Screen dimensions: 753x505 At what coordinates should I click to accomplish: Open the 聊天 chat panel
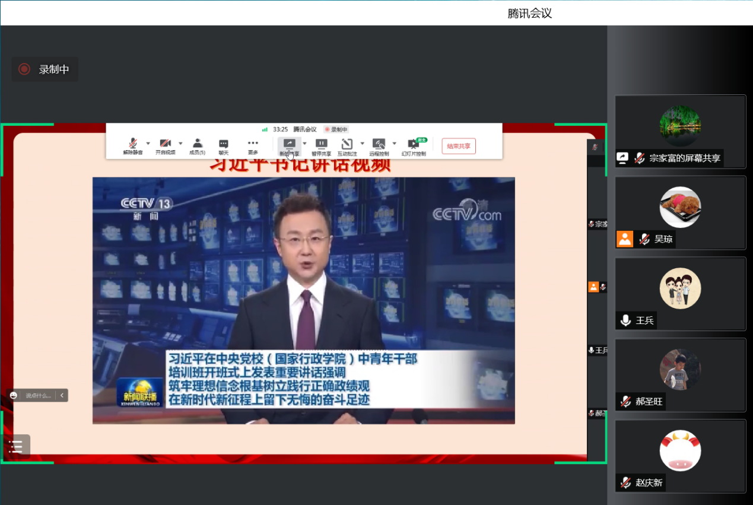(224, 146)
